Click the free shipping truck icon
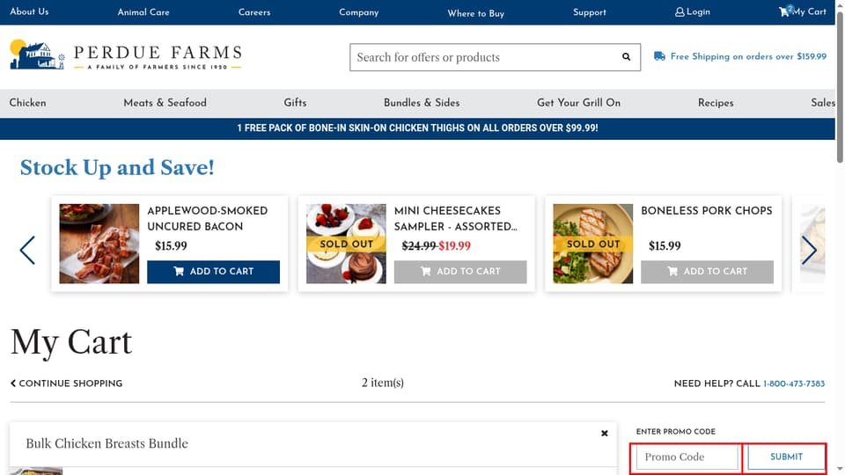 click(659, 56)
